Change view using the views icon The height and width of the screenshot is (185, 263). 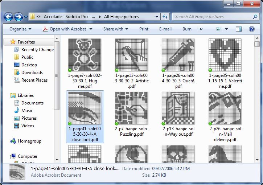click(219, 29)
